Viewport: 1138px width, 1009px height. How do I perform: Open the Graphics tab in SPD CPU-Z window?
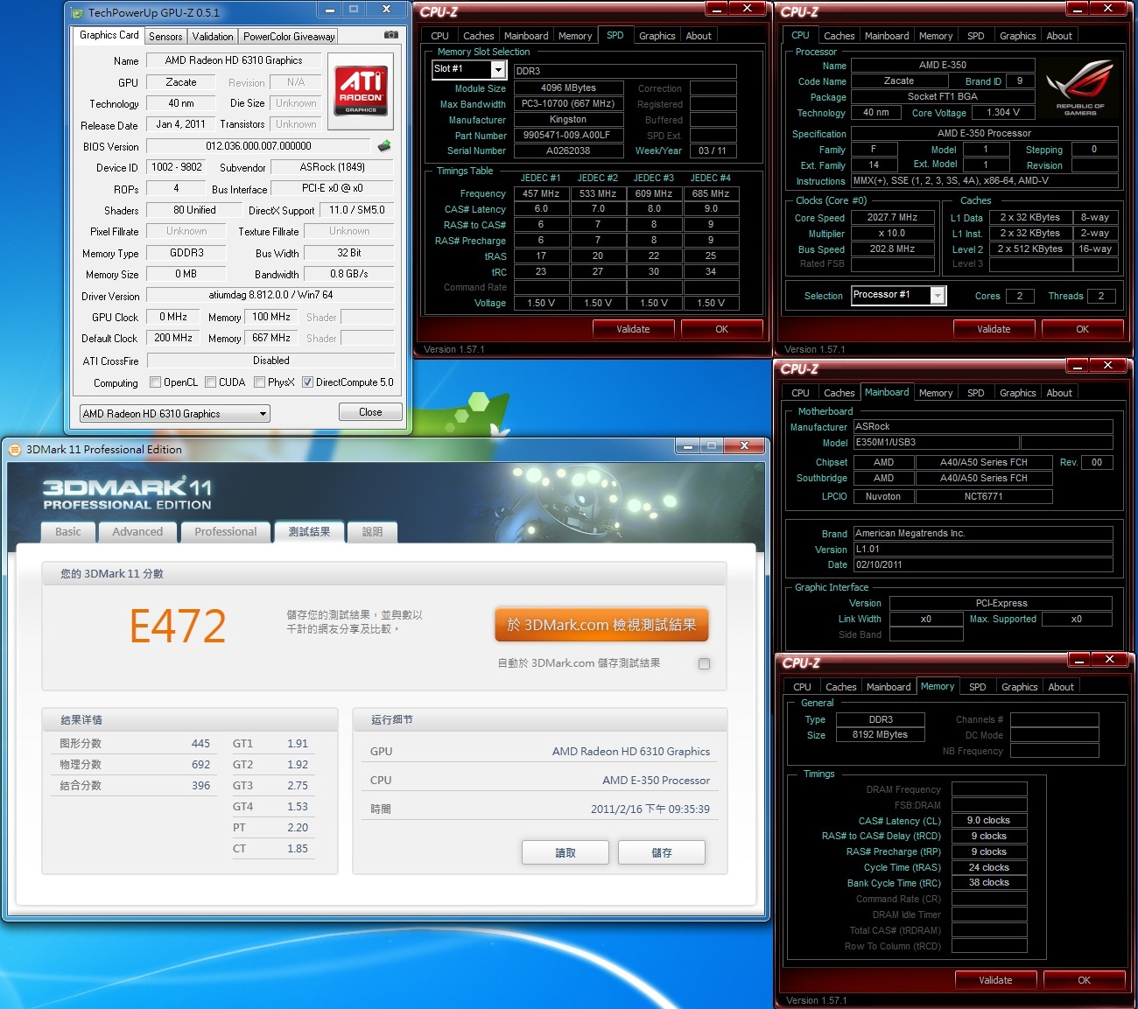[x=657, y=36]
